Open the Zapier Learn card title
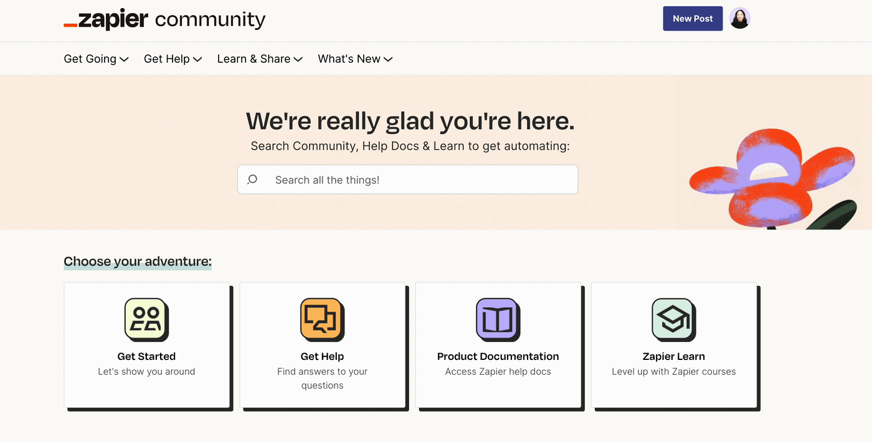This screenshot has width=872, height=442. [673, 356]
